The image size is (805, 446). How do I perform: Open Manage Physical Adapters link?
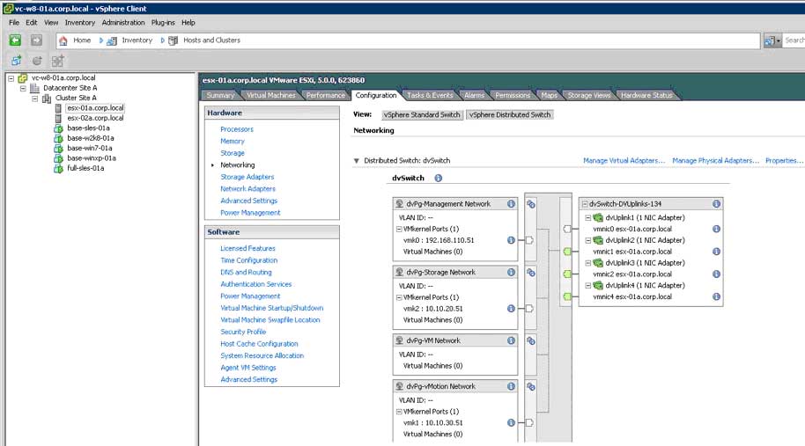(x=716, y=160)
